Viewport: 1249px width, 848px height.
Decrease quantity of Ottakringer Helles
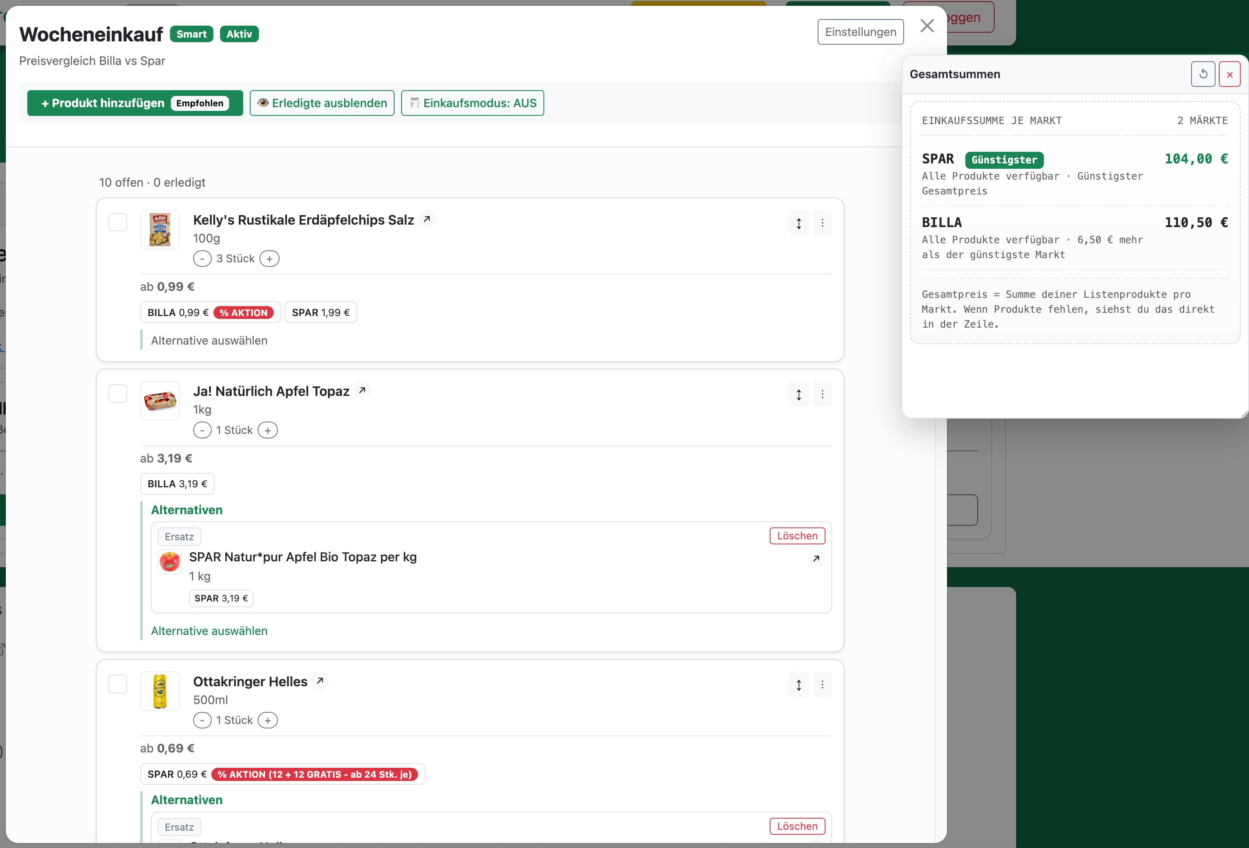pyautogui.click(x=202, y=720)
